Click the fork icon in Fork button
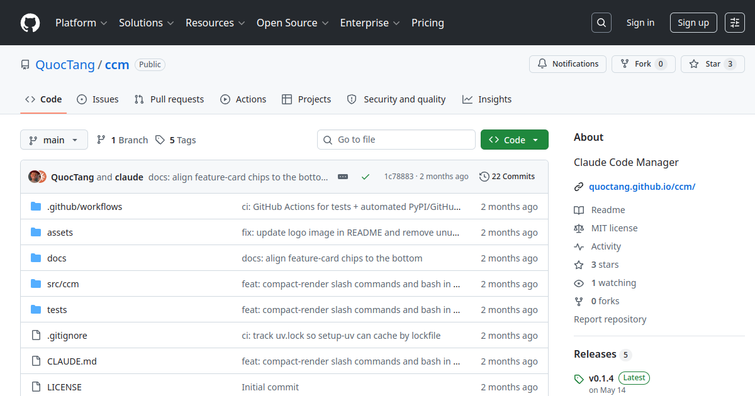The width and height of the screenshot is (755, 396). click(x=625, y=64)
